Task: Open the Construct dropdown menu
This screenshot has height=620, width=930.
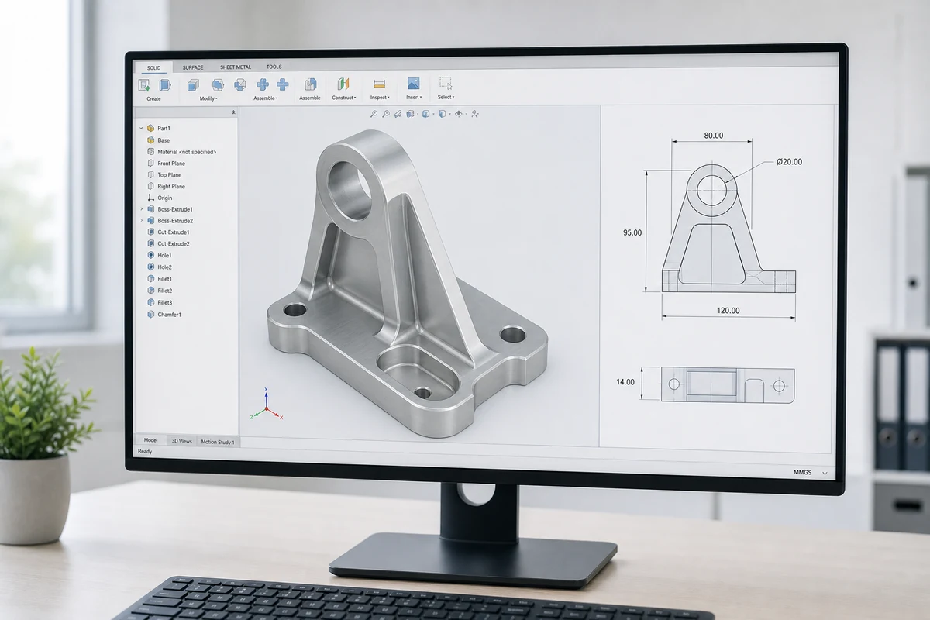Action: tap(344, 98)
